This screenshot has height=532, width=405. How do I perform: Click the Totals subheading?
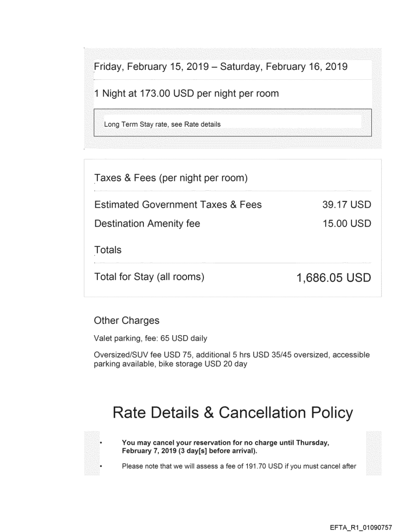point(108,250)
